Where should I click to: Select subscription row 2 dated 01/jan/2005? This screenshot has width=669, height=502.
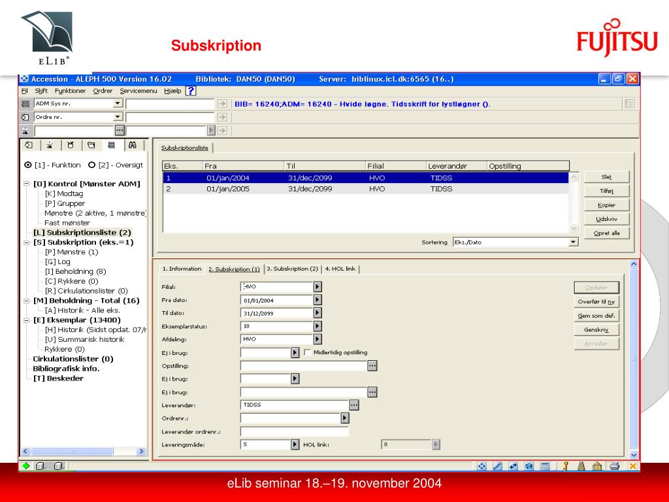(366, 189)
